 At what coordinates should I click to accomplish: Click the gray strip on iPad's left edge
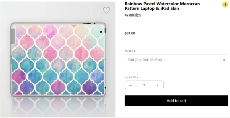click(x=13, y=36)
